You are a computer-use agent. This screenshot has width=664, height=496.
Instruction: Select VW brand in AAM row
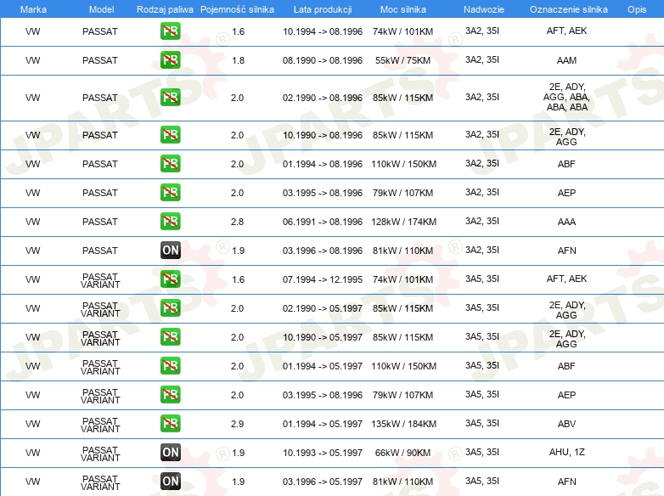32,60
